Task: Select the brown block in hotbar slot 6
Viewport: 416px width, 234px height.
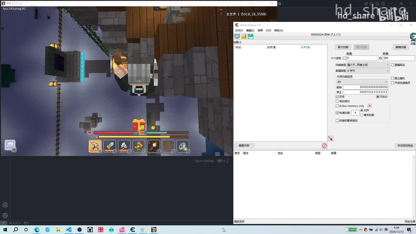Action: coord(168,147)
